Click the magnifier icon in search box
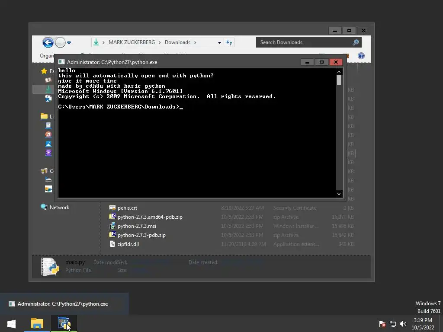The image size is (443, 332). (x=356, y=42)
